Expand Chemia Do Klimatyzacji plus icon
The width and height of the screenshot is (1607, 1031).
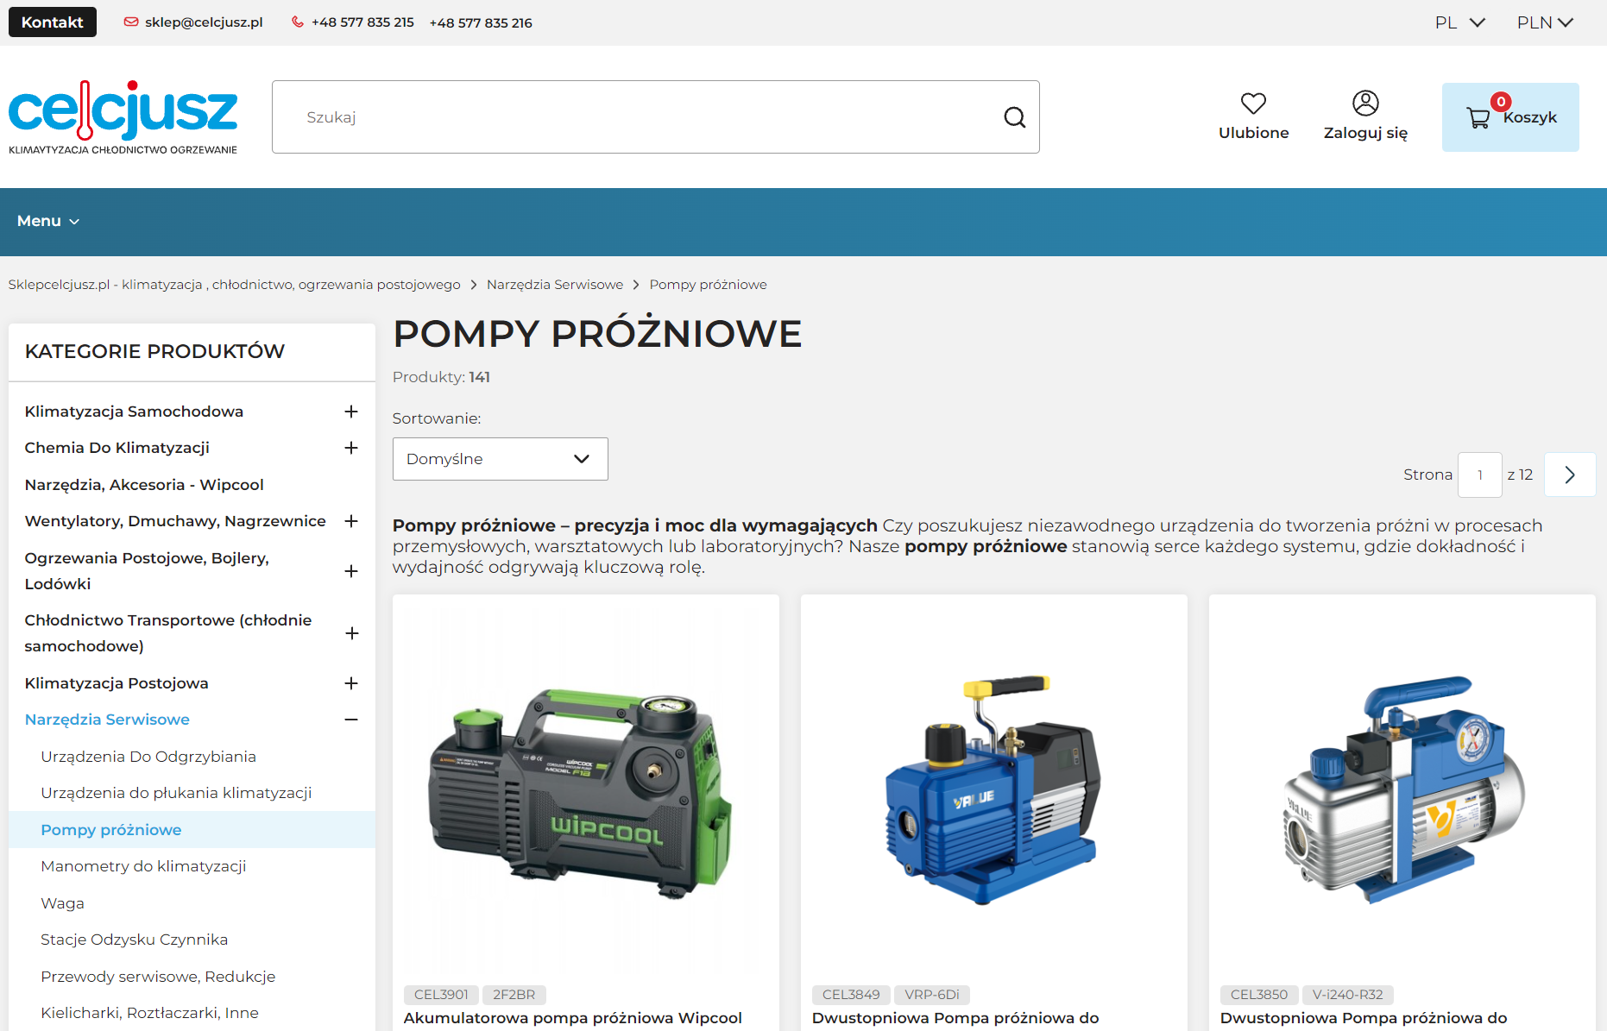pos(351,448)
